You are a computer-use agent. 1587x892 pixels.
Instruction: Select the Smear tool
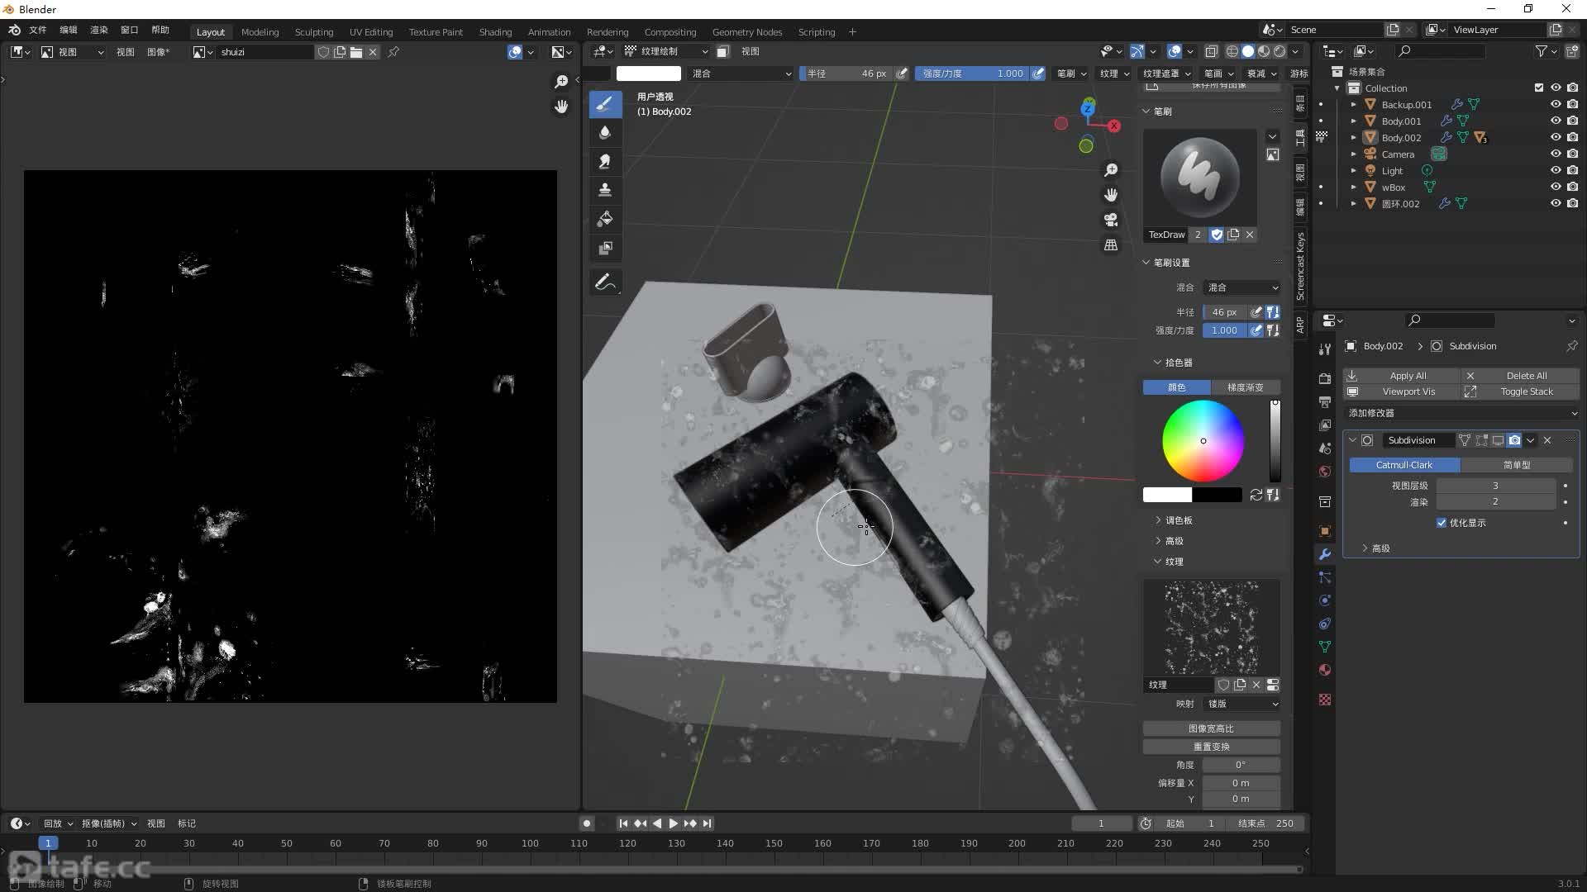(605, 162)
